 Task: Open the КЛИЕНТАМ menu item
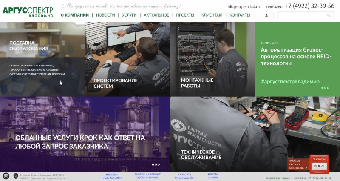tap(212, 15)
